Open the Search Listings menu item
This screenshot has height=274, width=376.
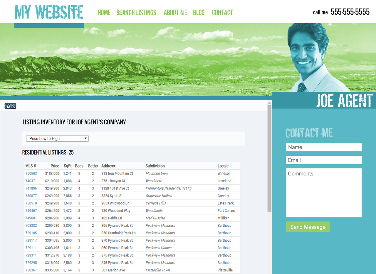[136, 13]
